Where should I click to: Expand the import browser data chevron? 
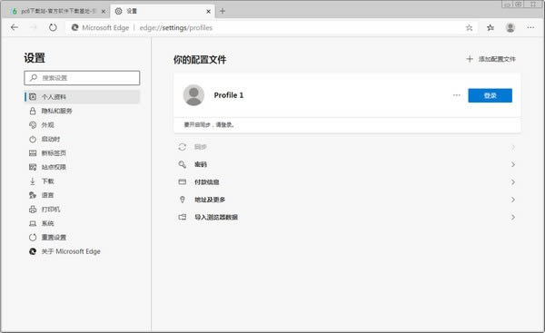(x=512, y=217)
